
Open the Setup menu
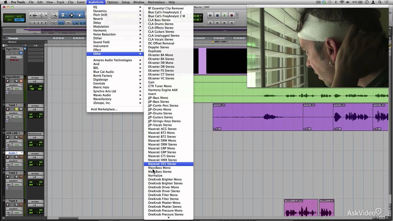(126, 2)
